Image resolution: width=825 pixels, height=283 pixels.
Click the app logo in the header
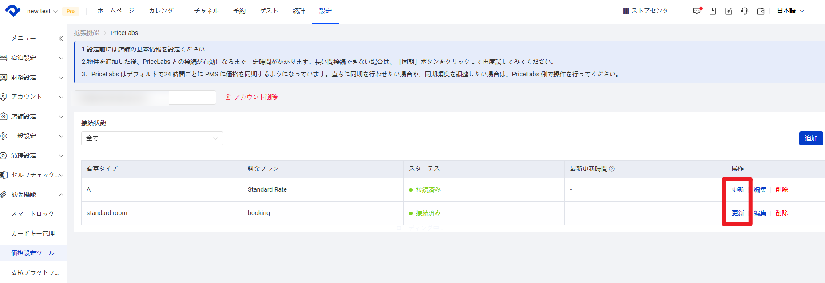click(12, 11)
